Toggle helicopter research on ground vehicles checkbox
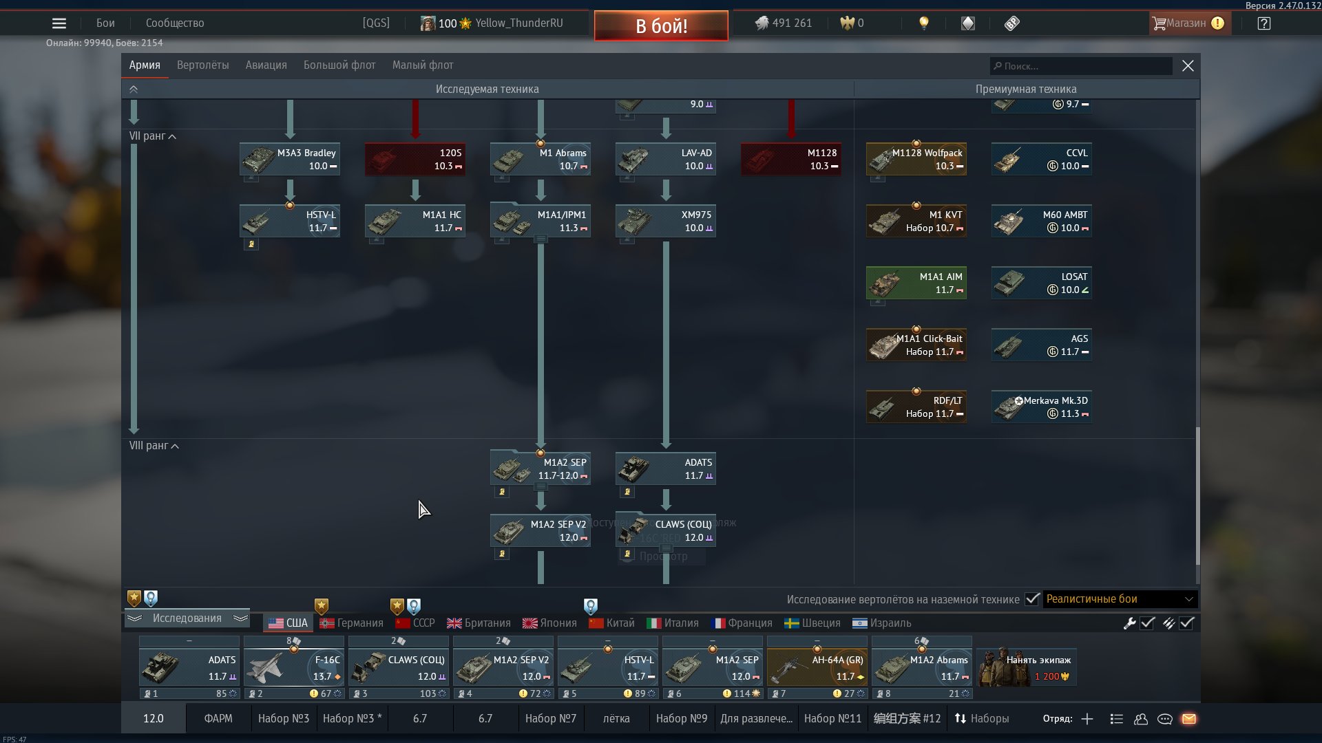 pyautogui.click(x=1031, y=599)
